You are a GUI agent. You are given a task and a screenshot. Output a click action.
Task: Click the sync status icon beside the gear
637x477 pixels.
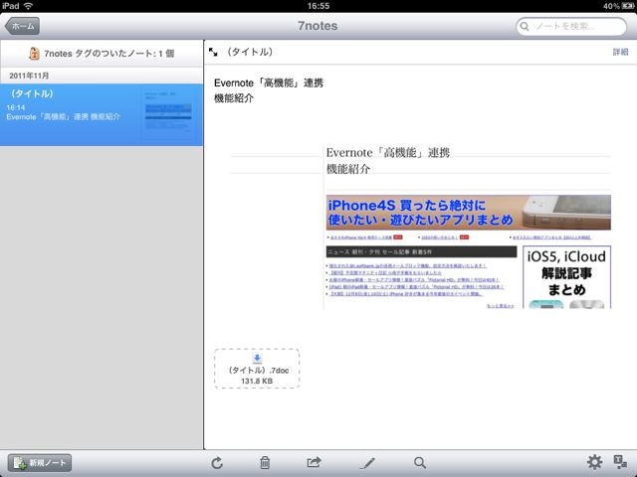(620, 462)
